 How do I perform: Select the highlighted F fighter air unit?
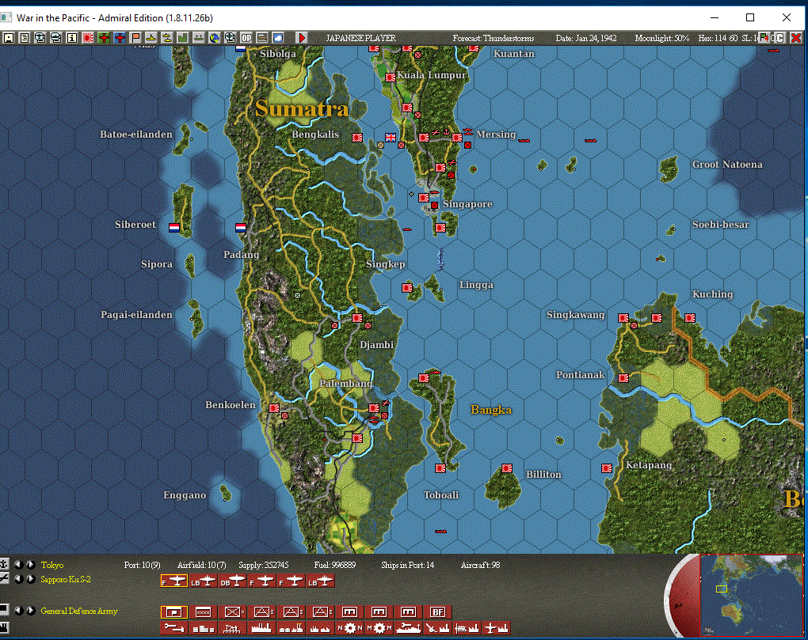pos(174,581)
